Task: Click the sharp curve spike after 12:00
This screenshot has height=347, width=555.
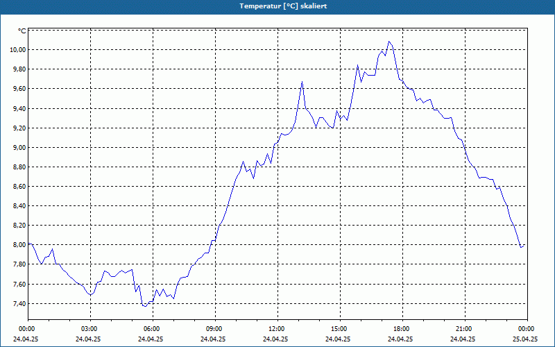Action: [302, 82]
